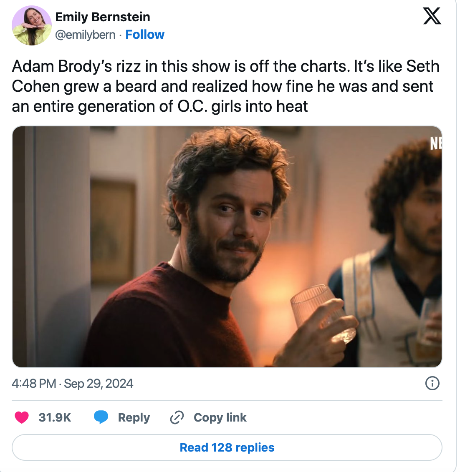Click the Netflix watermark in the photo corner
Screen dimensions: 460x472
point(436,143)
